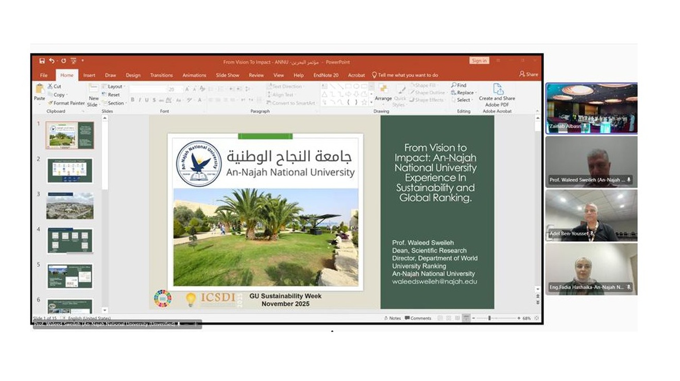Adjust the zoom slider in status bar
Screen dimensions: 680x381
489,318
